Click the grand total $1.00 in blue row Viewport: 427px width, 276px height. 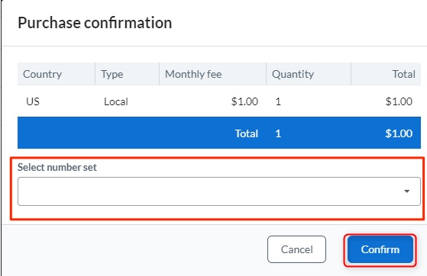399,133
